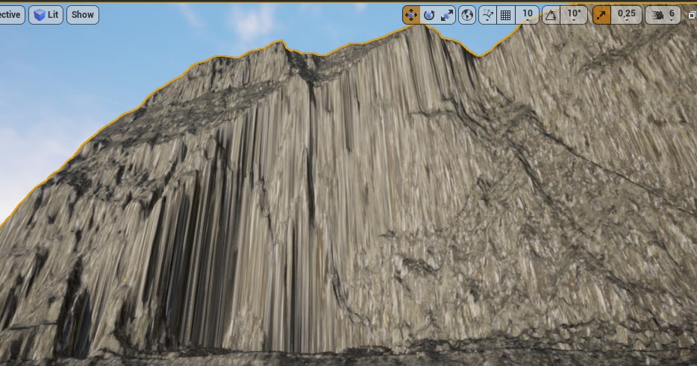Open the Show flags menu
Viewport: 697px width, 366px height.
point(83,15)
